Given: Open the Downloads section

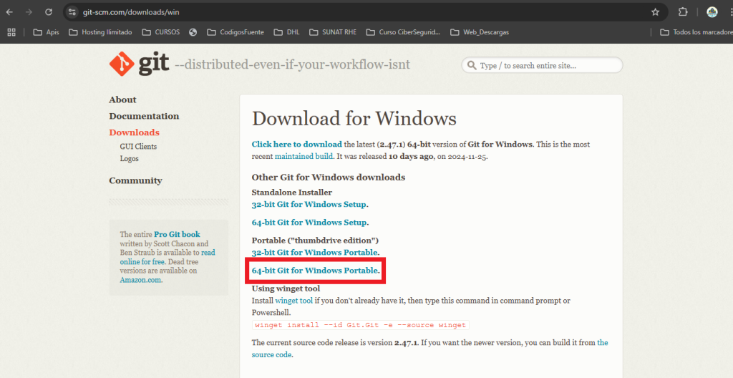Looking at the screenshot, I should [134, 132].
